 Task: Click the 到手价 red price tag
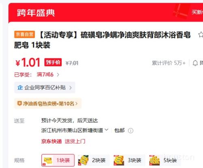[x=53, y=62]
